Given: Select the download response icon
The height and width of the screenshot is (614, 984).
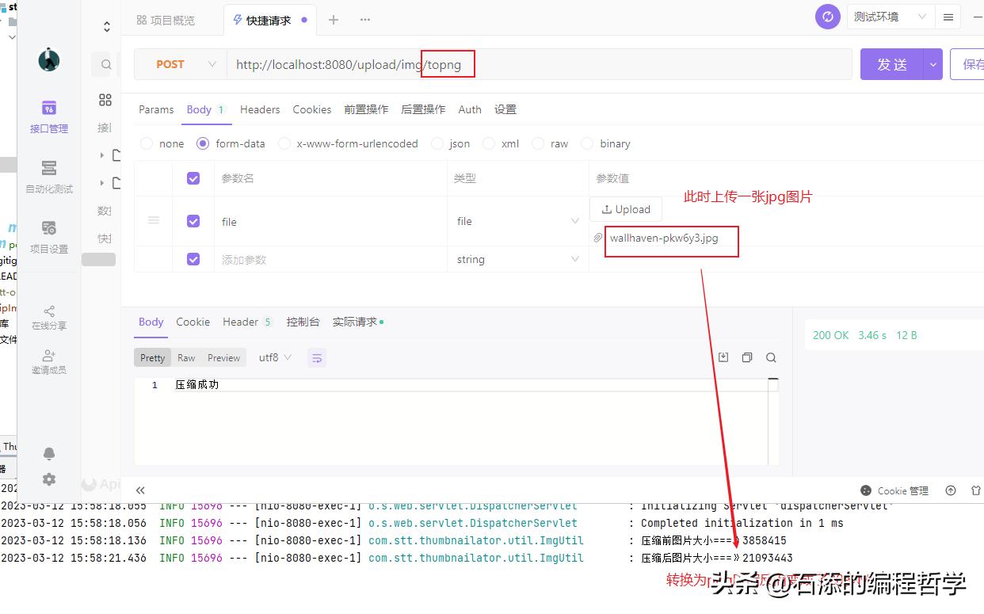Looking at the screenshot, I should 723,357.
